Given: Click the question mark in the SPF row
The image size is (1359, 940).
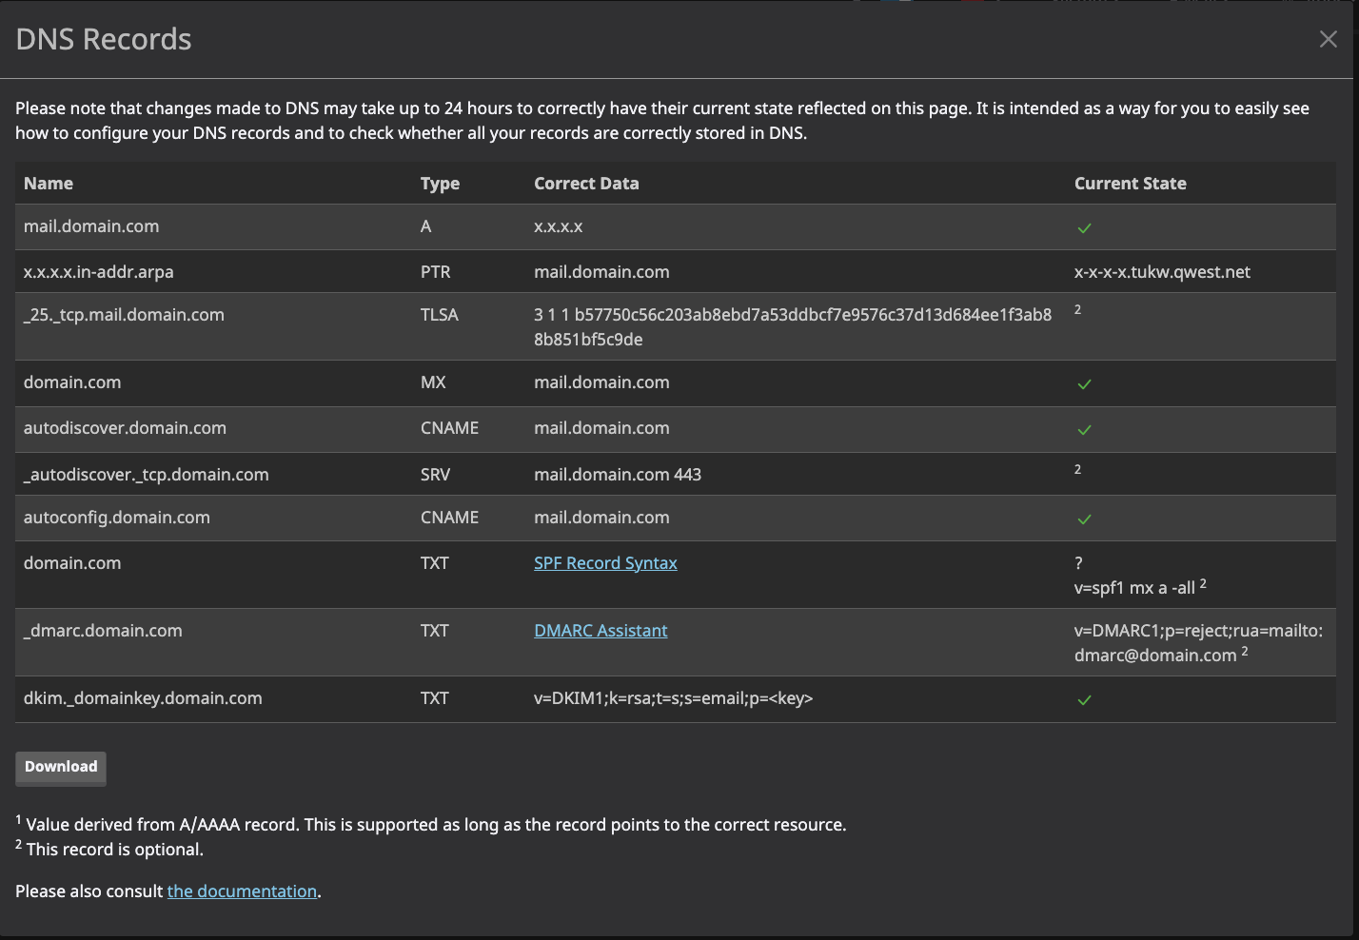Looking at the screenshot, I should coord(1078,563).
